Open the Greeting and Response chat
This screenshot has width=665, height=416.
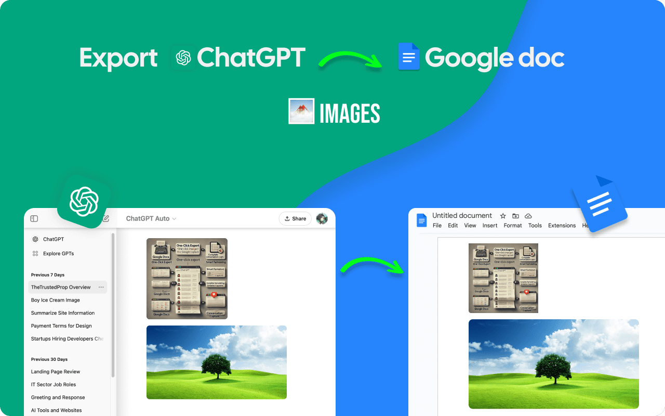58,397
